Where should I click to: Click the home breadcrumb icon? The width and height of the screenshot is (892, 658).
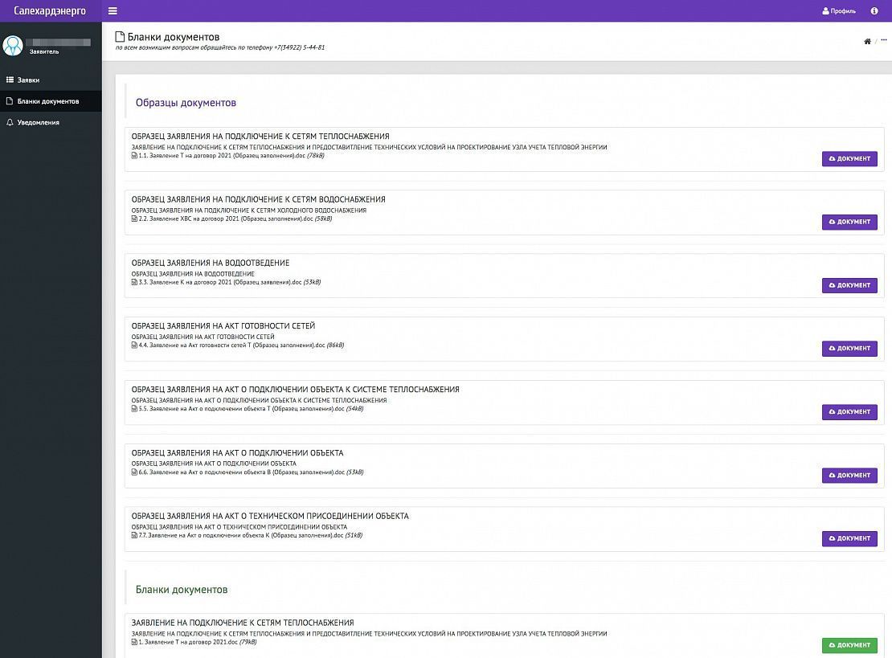coord(867,41)
